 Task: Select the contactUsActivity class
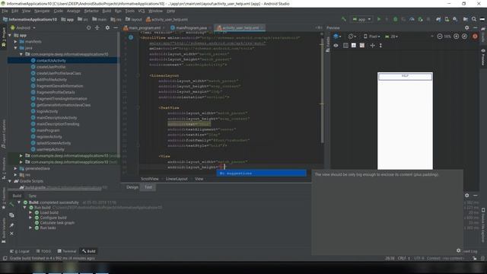(x=51, y=61)
